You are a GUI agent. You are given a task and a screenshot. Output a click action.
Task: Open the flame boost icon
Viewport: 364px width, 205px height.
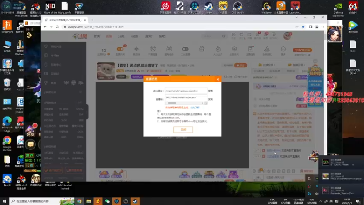pos(218,49)
